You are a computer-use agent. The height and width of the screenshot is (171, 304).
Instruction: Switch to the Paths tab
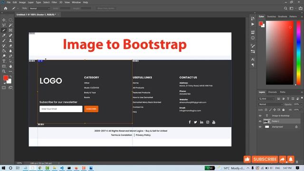click(283, 92)
